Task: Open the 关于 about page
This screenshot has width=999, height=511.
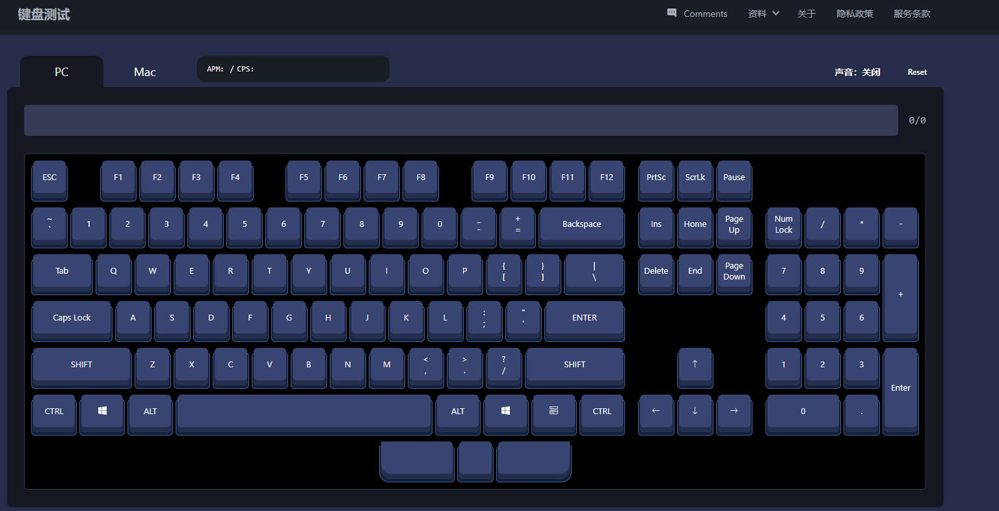Action: tap(806, 14)
